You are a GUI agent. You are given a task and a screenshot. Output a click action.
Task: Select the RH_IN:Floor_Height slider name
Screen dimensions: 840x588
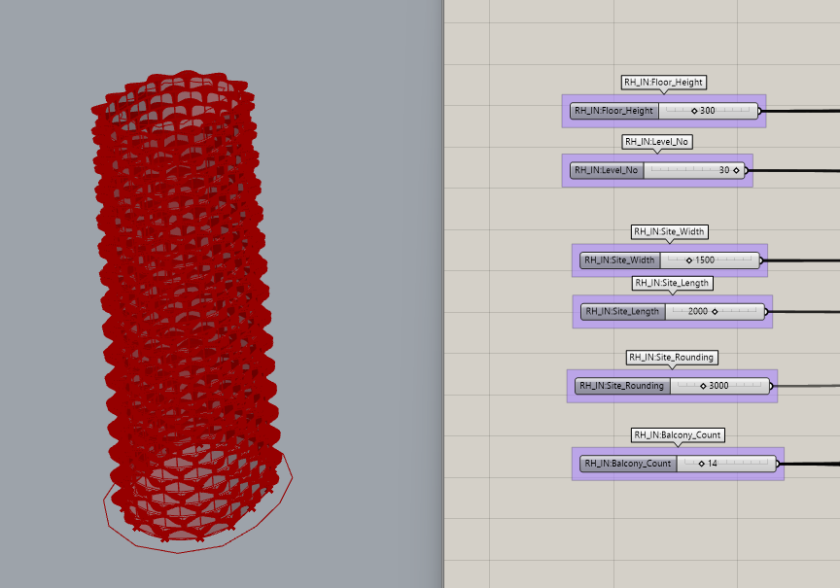(613, 111)
